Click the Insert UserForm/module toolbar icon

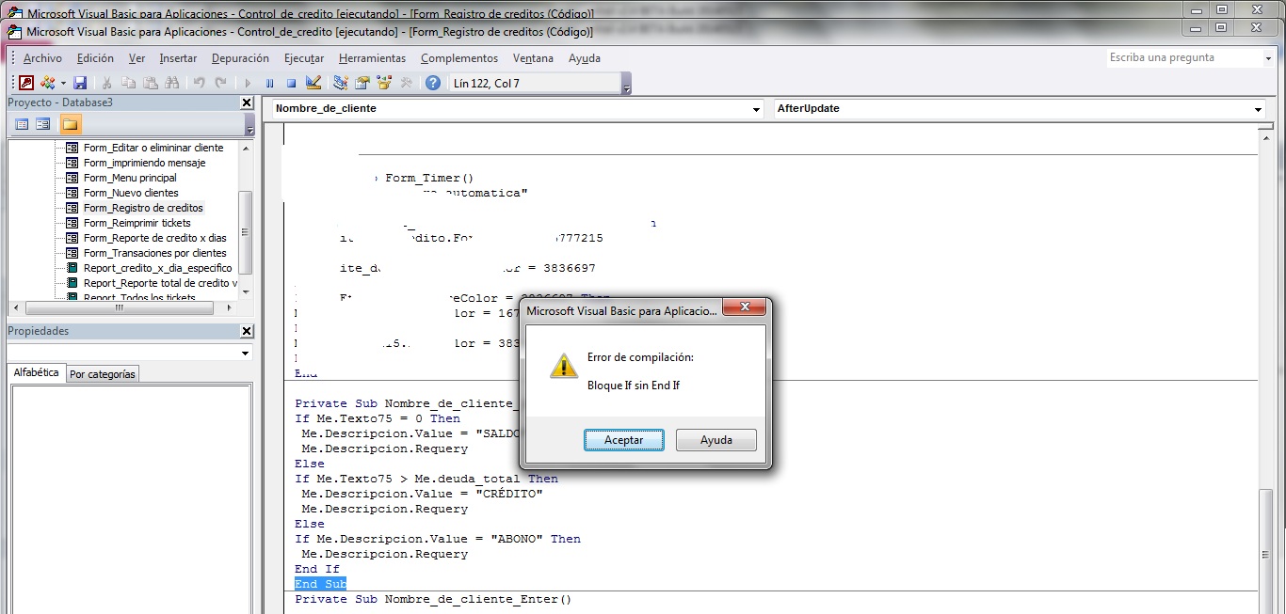[x=46, y=83]
